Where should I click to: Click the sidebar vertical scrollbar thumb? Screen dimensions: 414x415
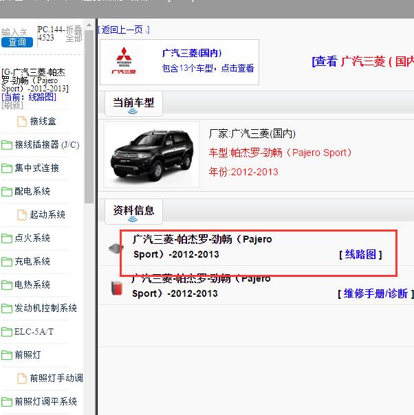pyautogui.click(x=89, y=117)
